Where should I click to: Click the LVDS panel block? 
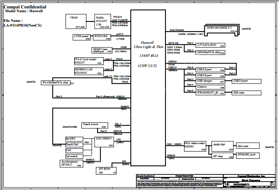coord(81,37)
